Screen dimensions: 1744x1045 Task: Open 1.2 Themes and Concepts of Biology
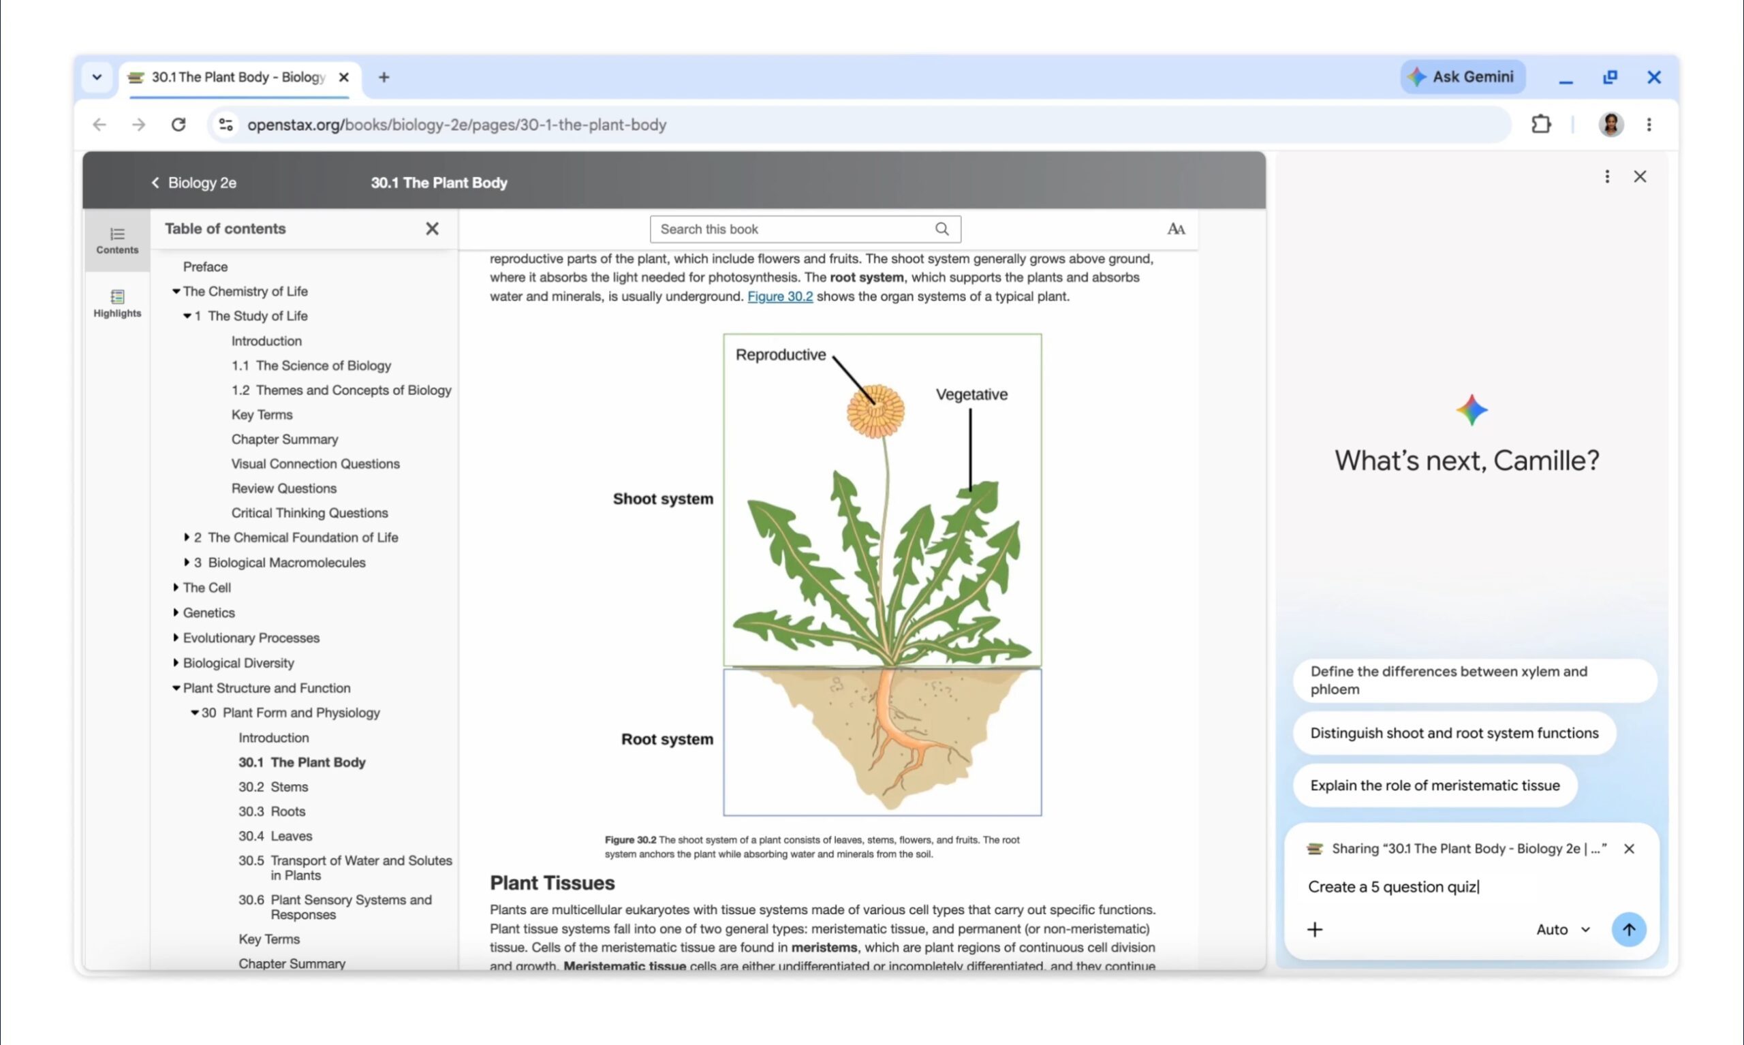coord(341,390)
